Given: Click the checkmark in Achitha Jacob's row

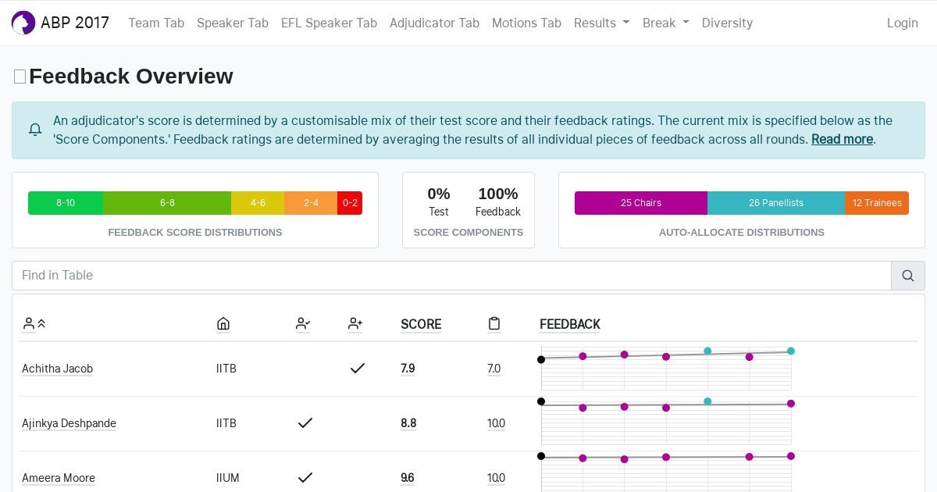Looking at the screenshot, I should tap(358, 368).
